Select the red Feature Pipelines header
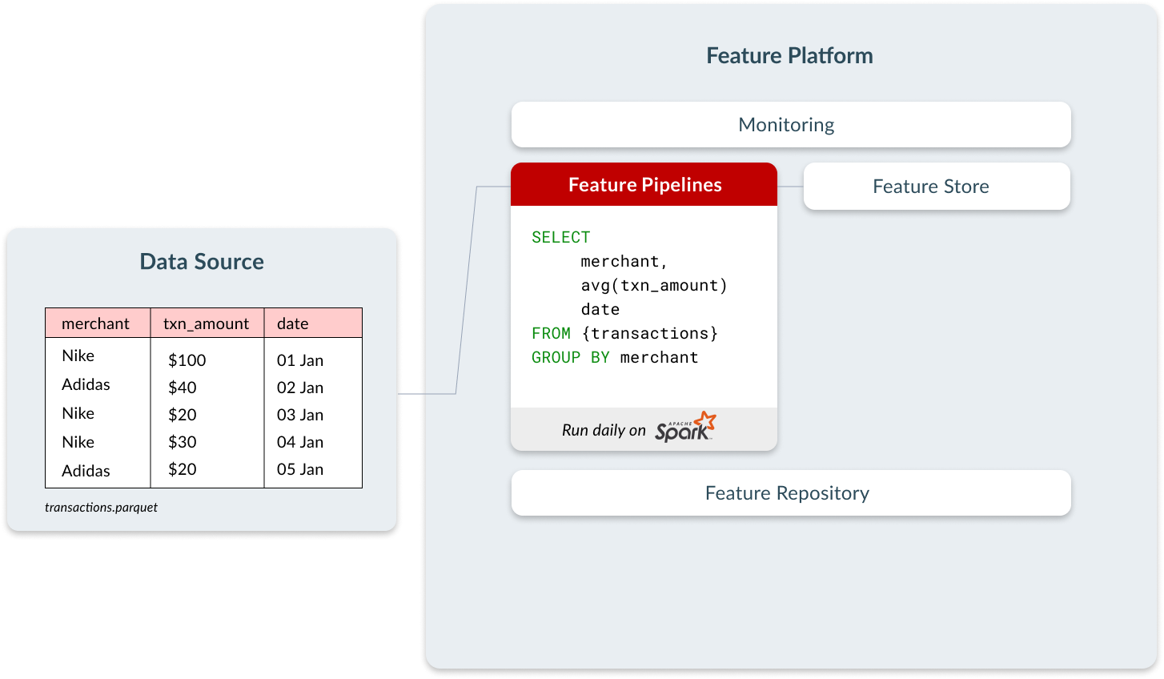The image size is (1164, 679). tap(644, 185)
